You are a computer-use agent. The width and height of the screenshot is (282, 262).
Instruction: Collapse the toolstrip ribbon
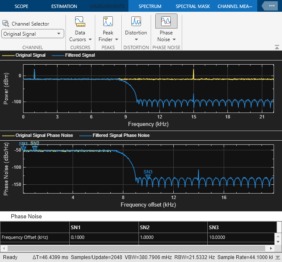(277, 47)
